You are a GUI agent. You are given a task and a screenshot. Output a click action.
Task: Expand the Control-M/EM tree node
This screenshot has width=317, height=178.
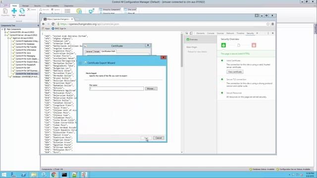(x=5, y=32)
